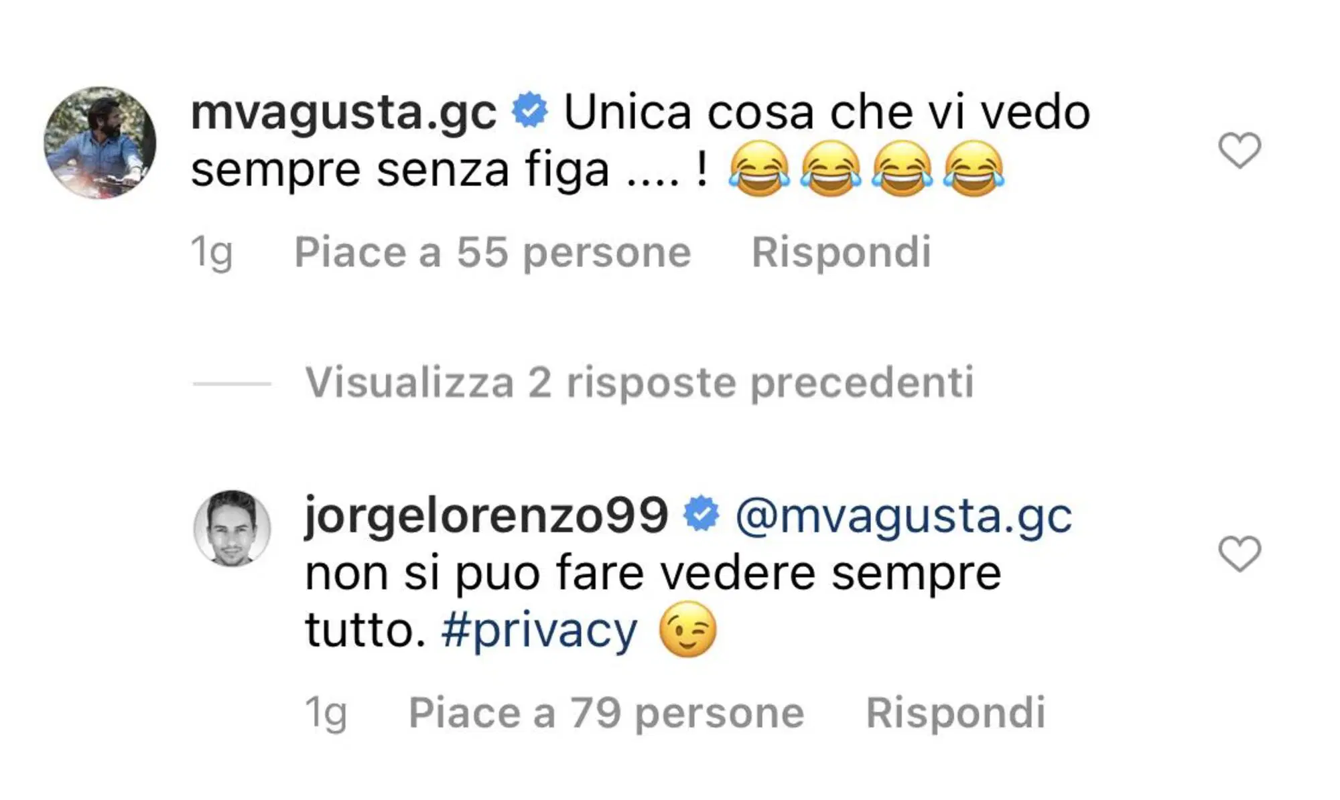This screenshot has height=800, width=1340.
Task: Reply to jorgelorenzo99 via Rispondi
Action: (955, 712)
